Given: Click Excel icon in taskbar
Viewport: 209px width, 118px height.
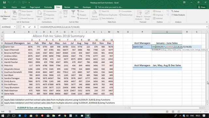Looking at the screenshot, I should (88, 116).
